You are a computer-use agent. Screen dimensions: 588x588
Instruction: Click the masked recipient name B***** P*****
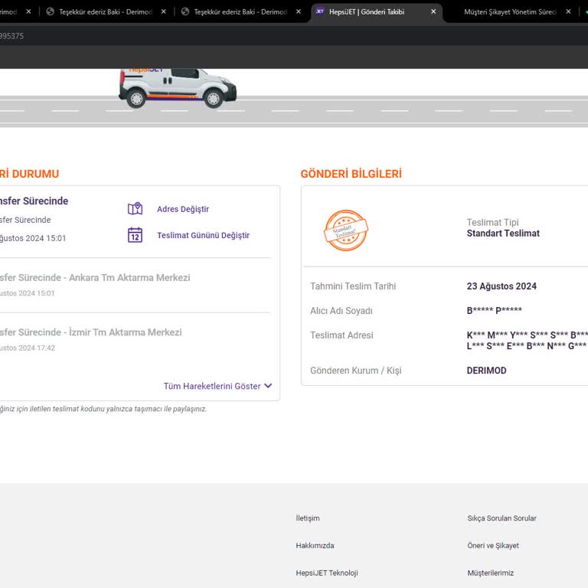[495, 311]
